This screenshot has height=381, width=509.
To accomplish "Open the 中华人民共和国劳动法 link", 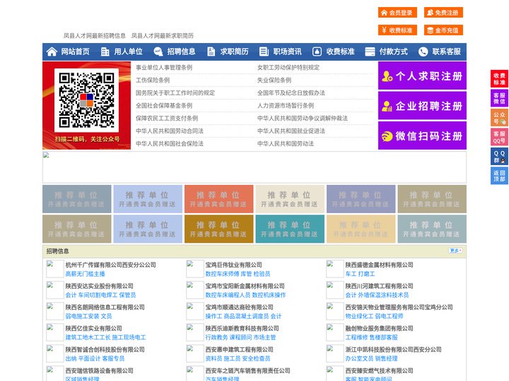I will click(x=286, y=143).
